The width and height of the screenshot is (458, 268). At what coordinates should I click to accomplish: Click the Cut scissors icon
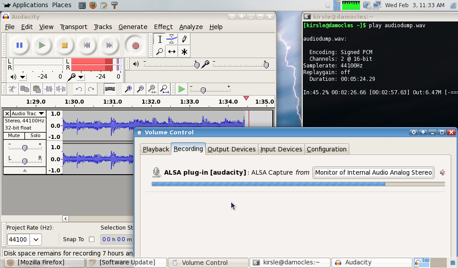[12, 89]
